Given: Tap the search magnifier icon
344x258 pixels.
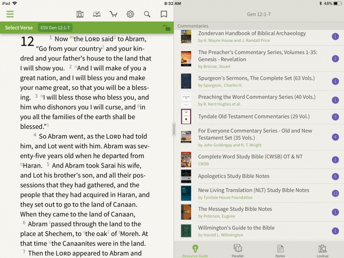Looking at the screenshot, I should click(147, 14).
